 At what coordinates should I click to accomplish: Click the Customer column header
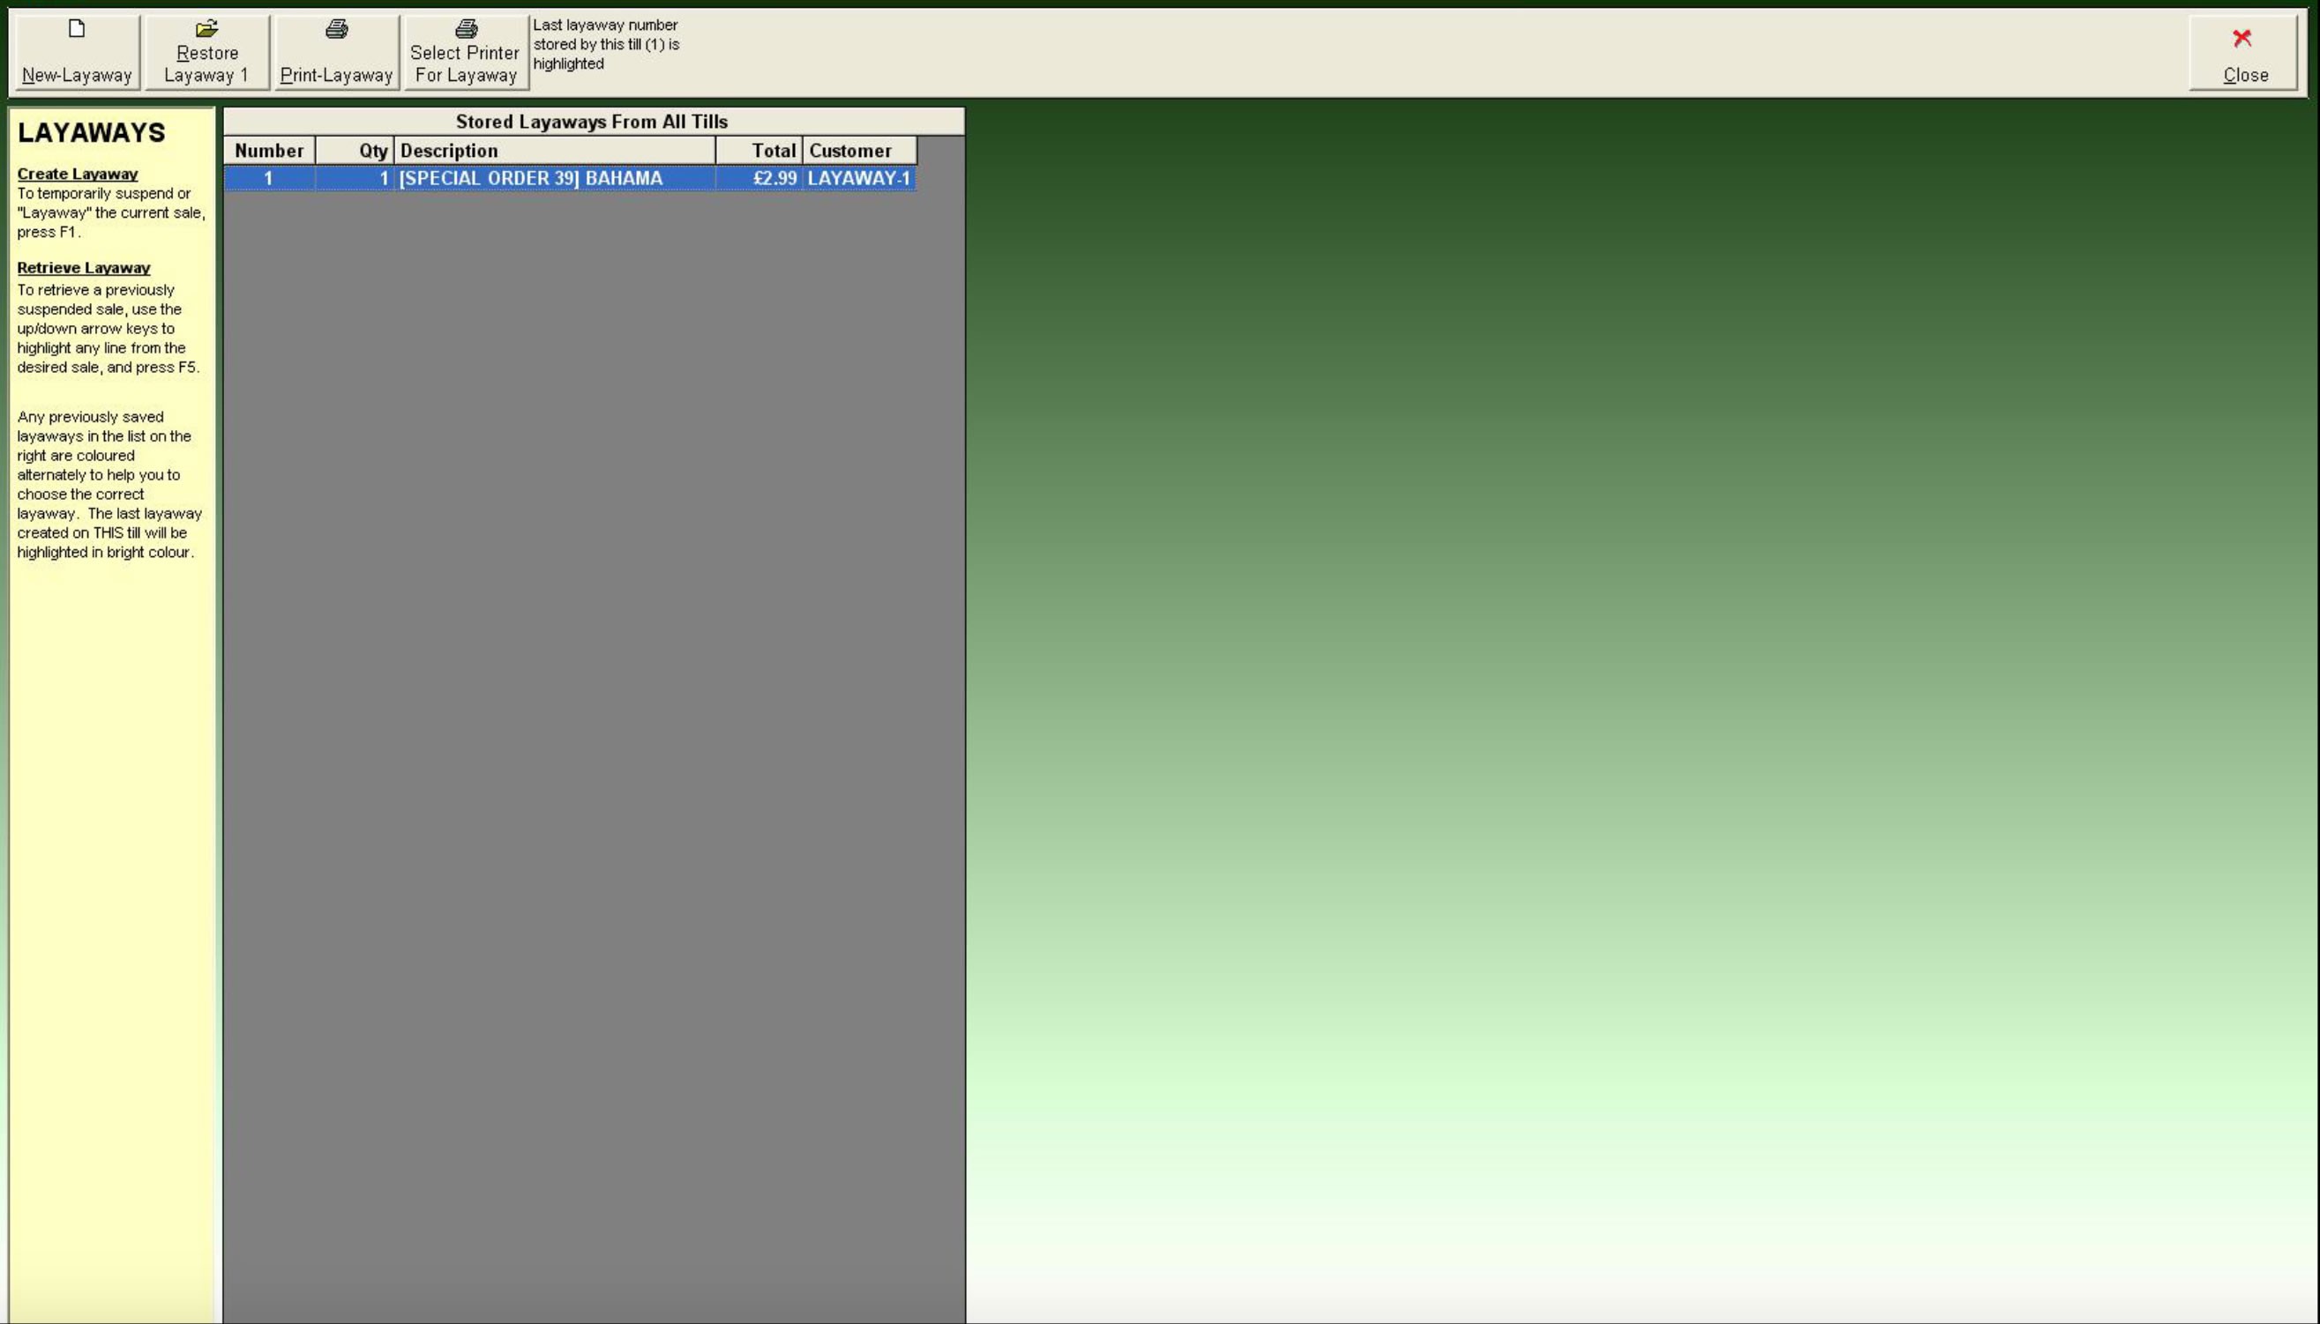pos(860,151)
